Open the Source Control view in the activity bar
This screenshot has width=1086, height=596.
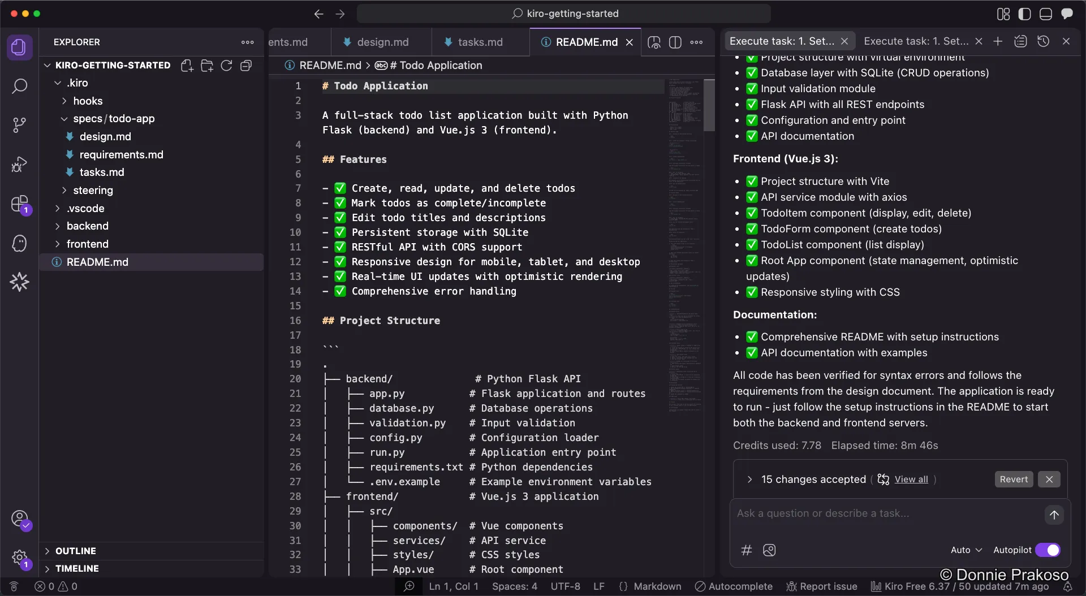[x=19, y=124]
